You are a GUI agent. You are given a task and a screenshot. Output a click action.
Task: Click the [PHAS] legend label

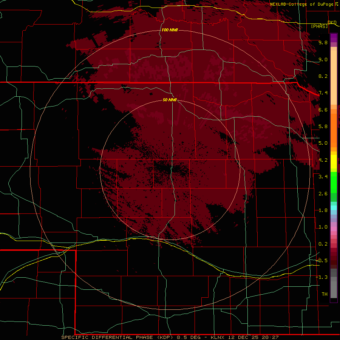319,26
